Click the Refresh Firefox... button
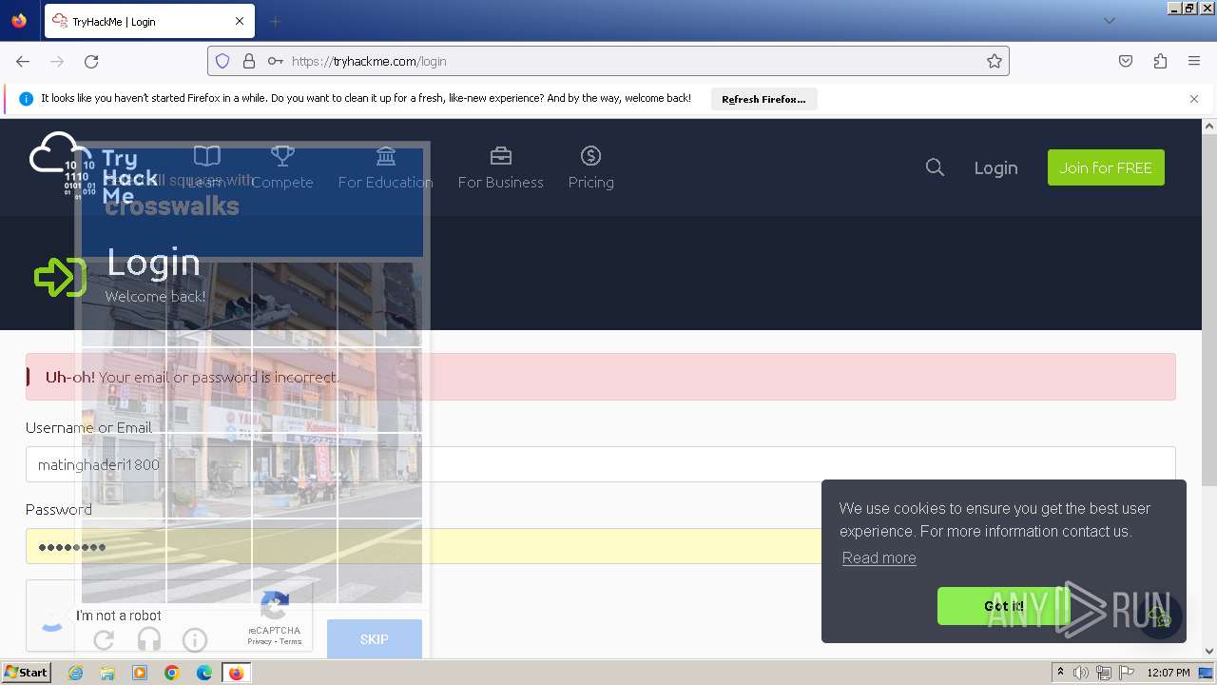The image size is (1217, 685). (763, 99)
